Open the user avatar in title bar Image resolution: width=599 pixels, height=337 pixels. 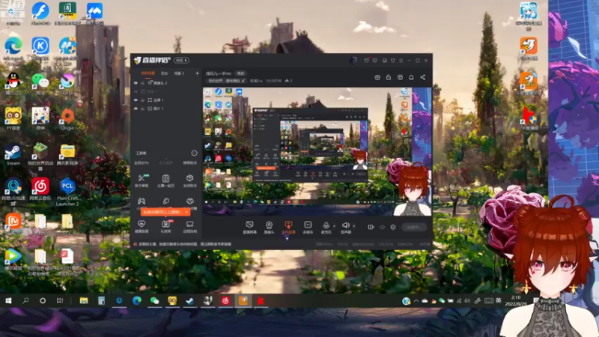[353, 61]
